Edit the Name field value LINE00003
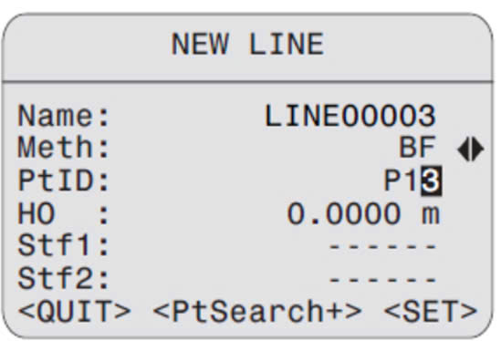Image resolution: width=501 pixels, height=341 pixels. coord(350,116)
